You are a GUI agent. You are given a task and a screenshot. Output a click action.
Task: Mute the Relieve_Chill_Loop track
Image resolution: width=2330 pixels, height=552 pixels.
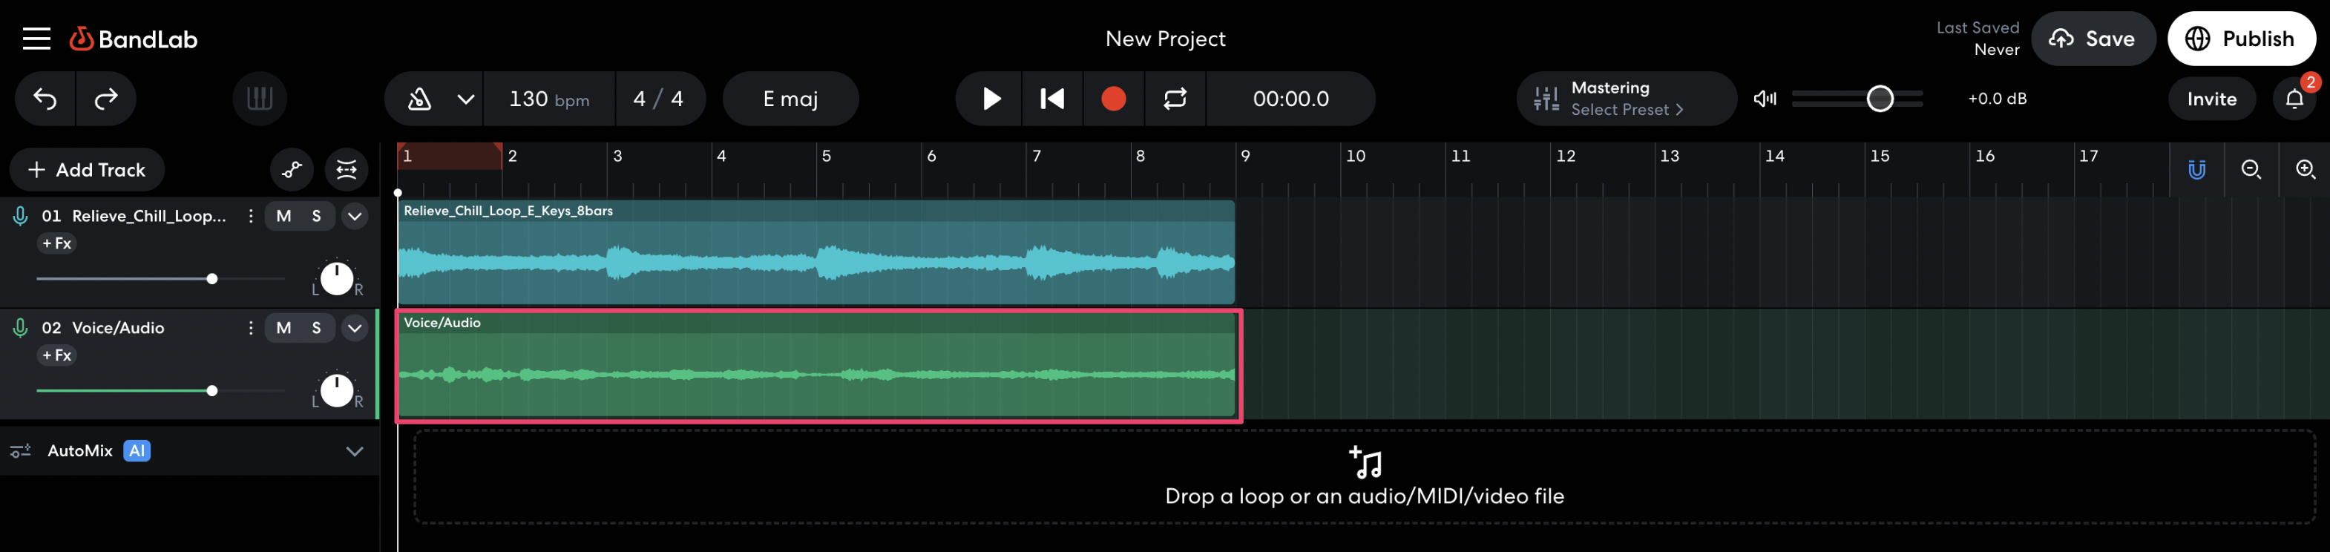pos(283,217)
